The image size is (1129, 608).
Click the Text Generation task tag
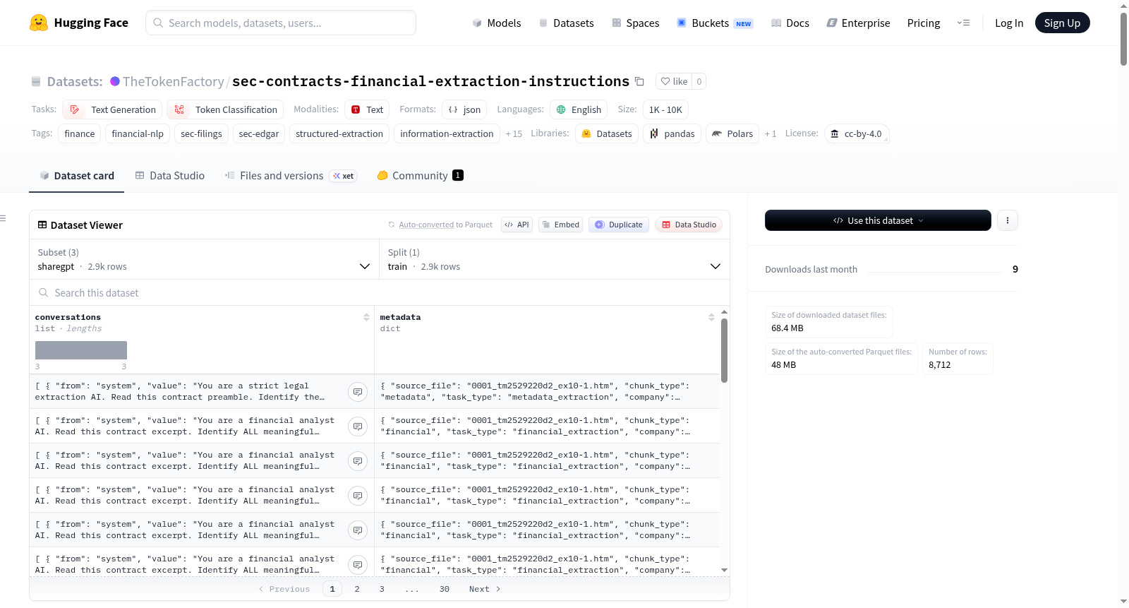click(112, 109)
